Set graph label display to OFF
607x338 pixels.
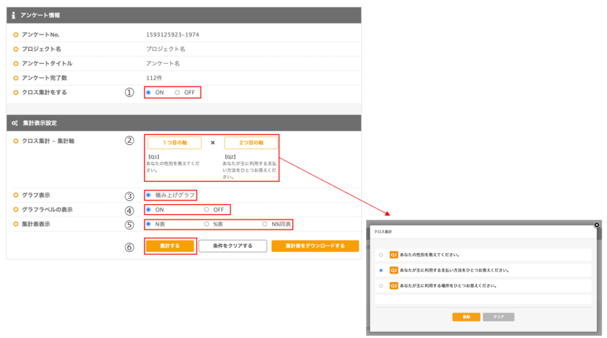(207, 210)
